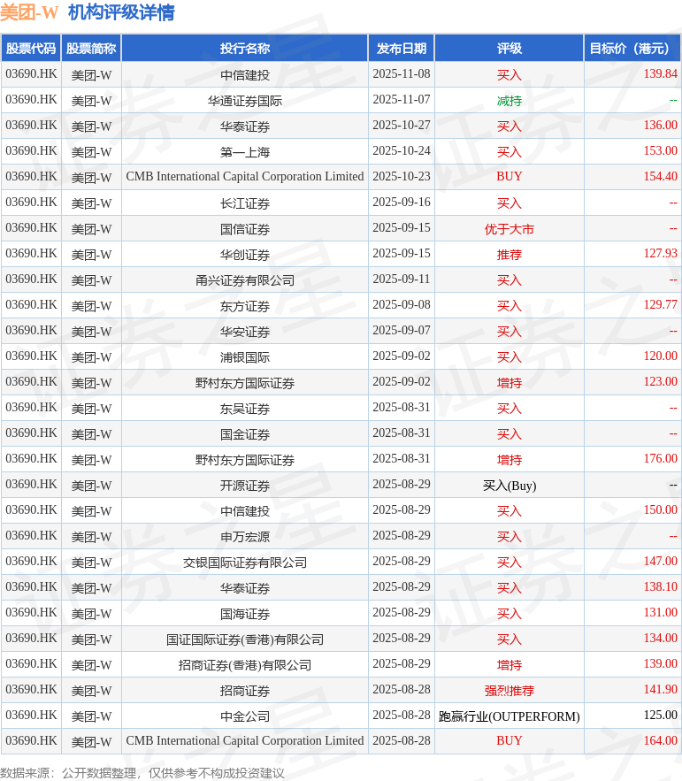Click target price 153.00
682x781 pixels.
tap(660, 151)
